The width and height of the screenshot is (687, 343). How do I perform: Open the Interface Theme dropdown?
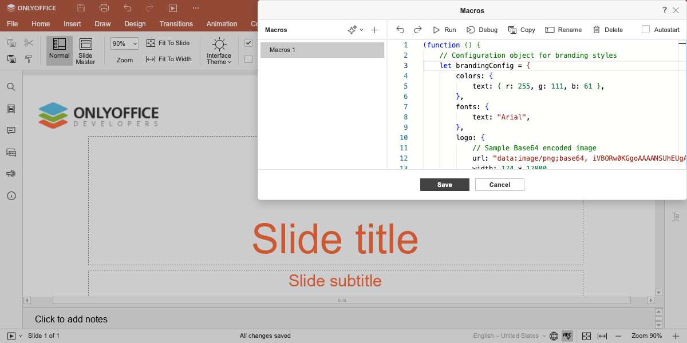pos(219,51)
